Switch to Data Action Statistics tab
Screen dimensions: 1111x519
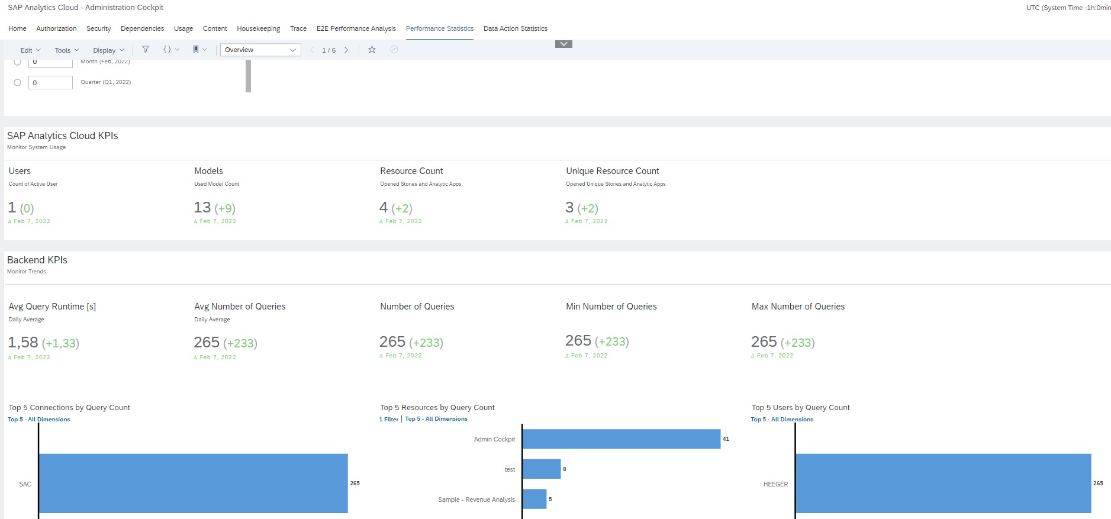tap(515, 28)
